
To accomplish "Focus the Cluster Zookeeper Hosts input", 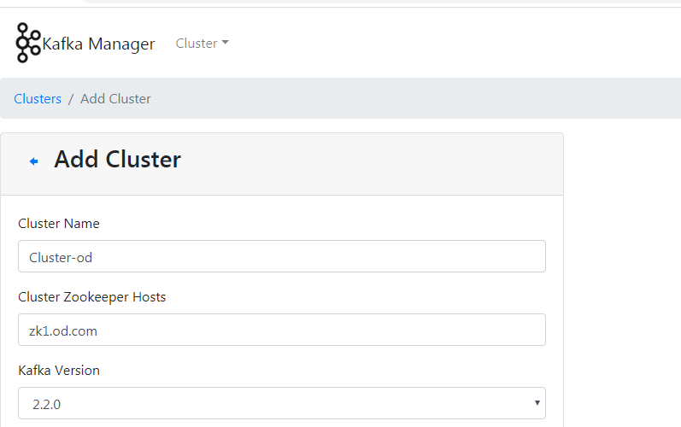I will [x=282, y=330].
